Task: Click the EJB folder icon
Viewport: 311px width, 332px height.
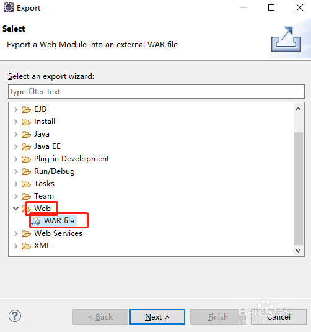Action: pos(26,109)
